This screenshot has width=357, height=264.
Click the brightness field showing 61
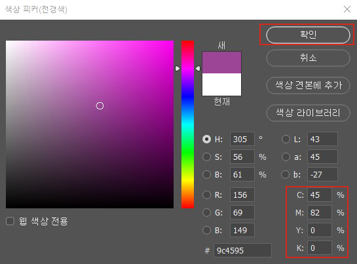(242, 174)
